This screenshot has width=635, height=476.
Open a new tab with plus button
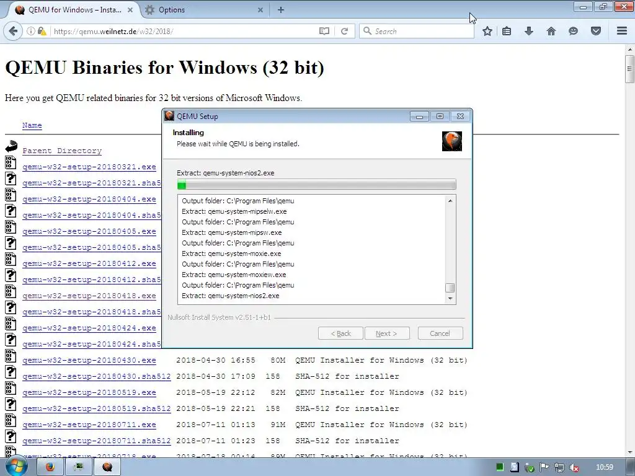point(281,10)
